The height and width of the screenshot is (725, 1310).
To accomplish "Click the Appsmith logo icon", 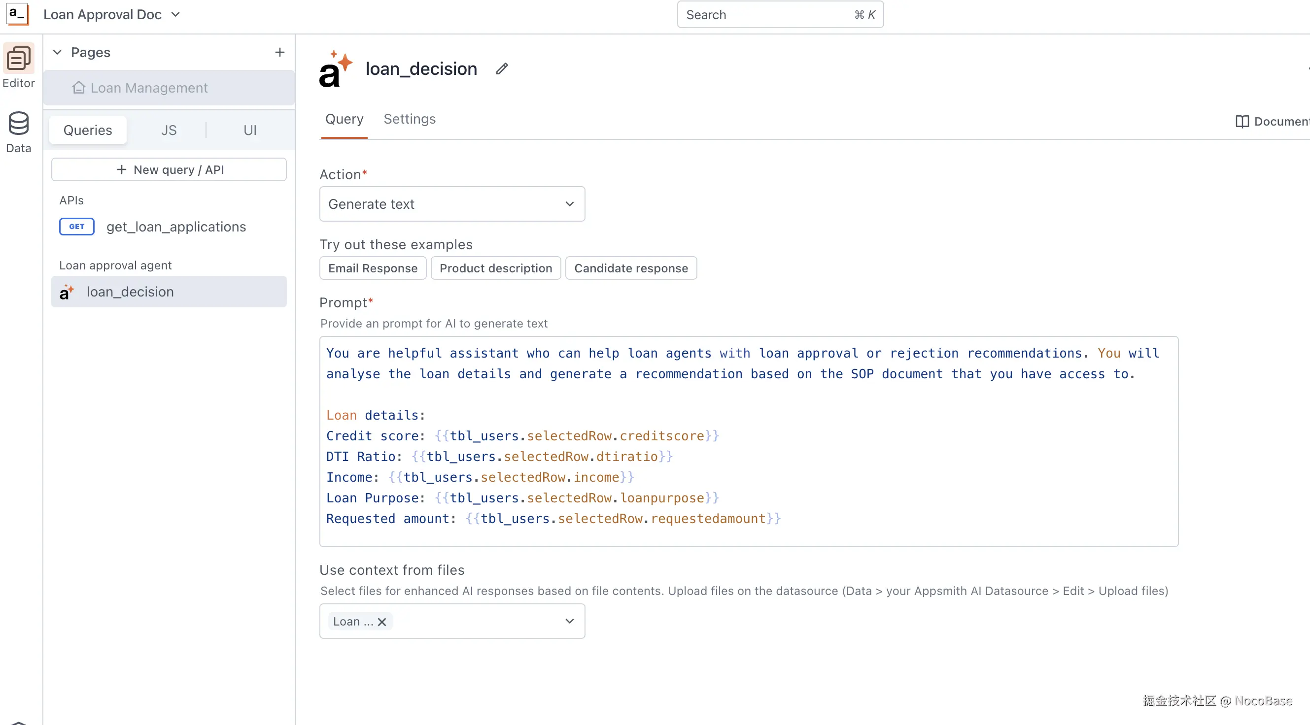I will [17, 14].
